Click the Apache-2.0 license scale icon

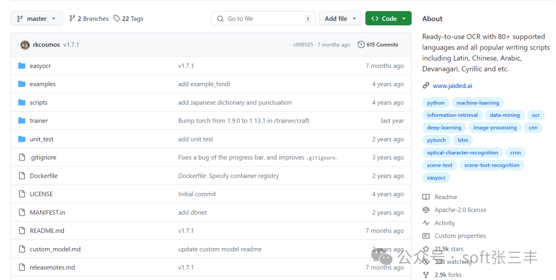(426, 210)
